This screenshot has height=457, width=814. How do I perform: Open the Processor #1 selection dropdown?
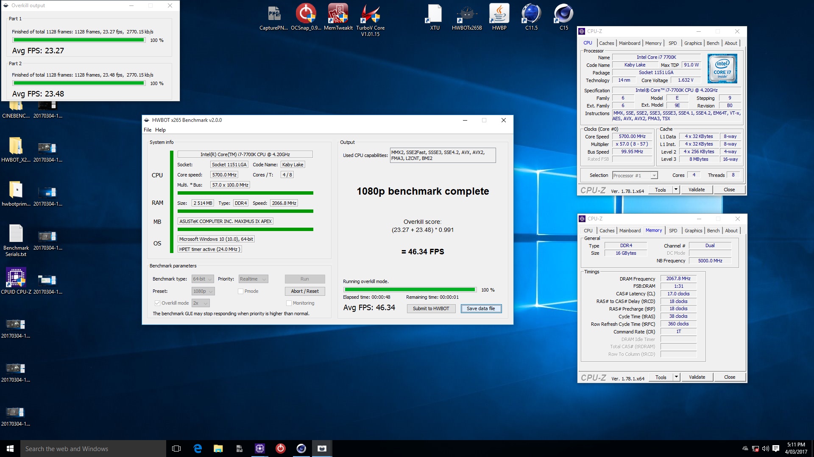635,175
